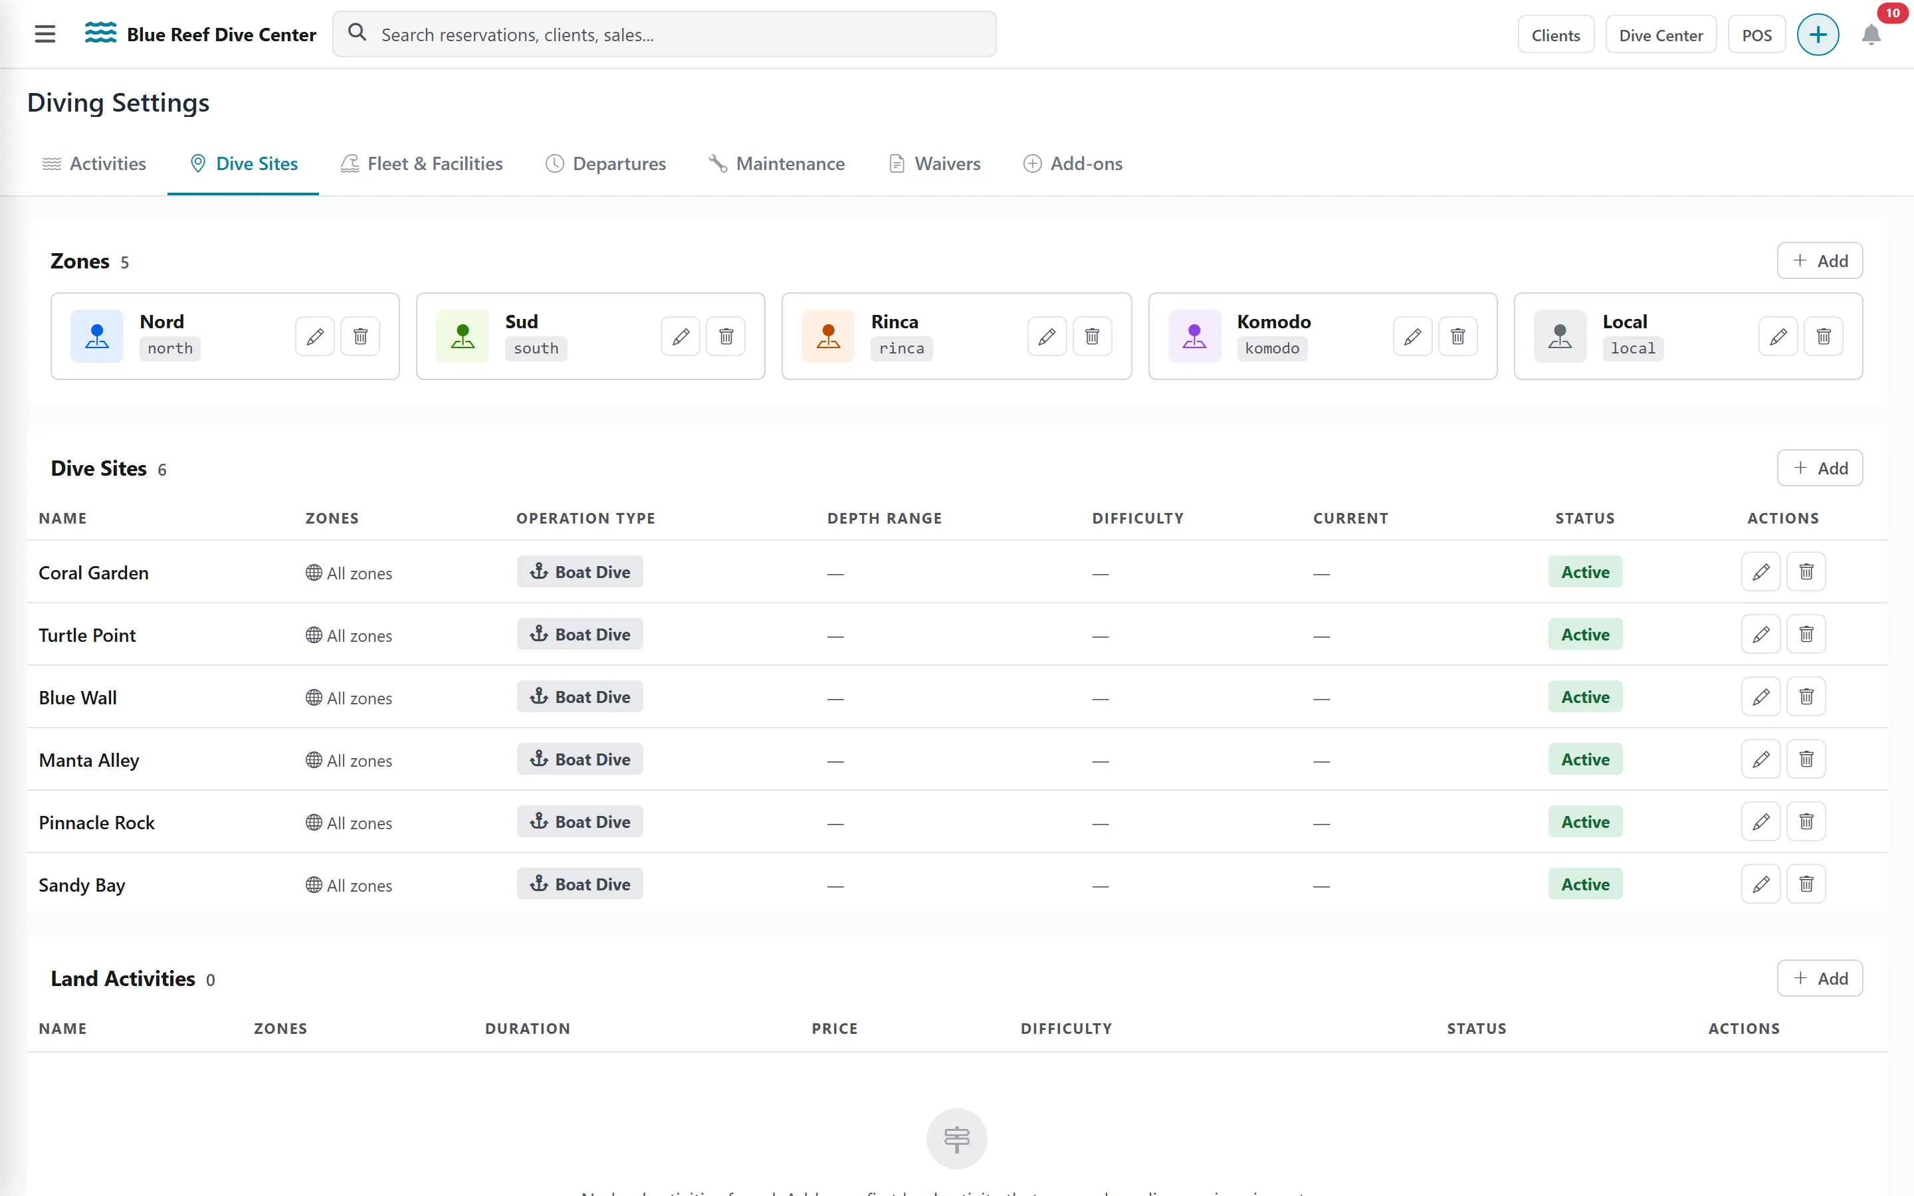Viewport: 1914px width, 1196px height.
Task: Open the Add-ons tab
Action: [1073, 163]
